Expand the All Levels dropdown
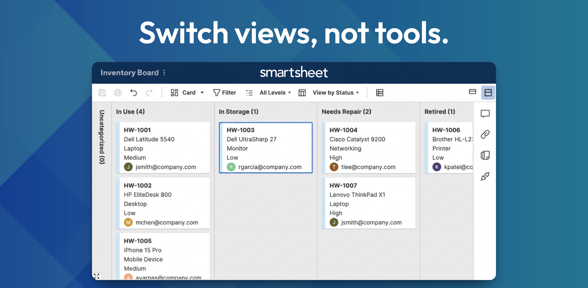The image size is (588, 288). coord(275,93)
